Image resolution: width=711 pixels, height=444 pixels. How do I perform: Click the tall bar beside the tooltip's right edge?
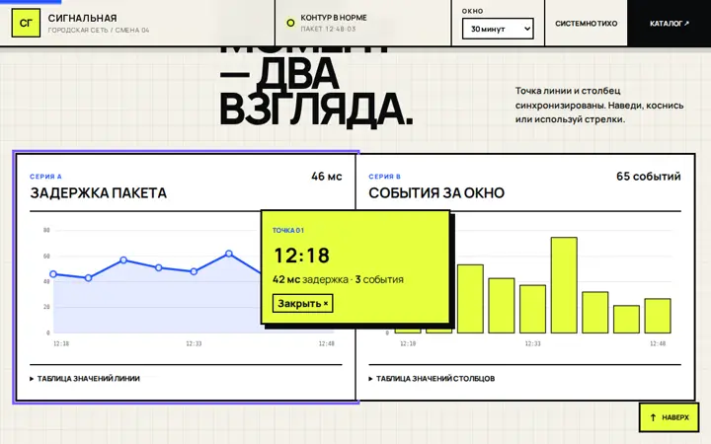coord(470,299)
